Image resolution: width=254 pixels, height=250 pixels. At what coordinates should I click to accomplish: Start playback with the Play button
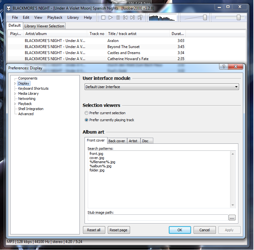[111, 17]
